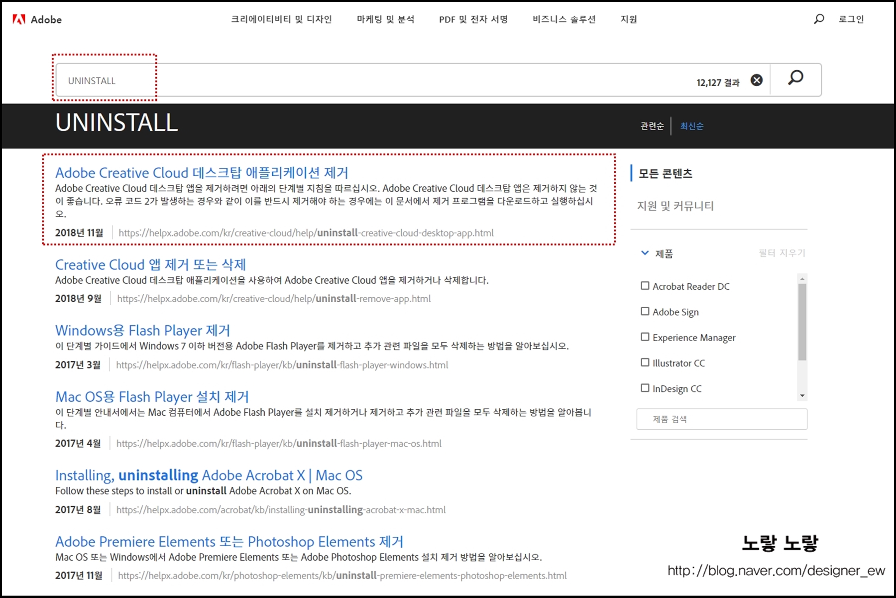Click the product list scroll-up arrow

tap(802, 279)
